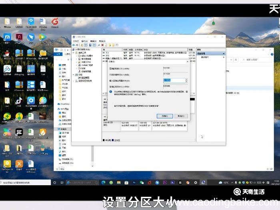
Task: Open Settings gear from the taskbar
Action: pos(196,182)
